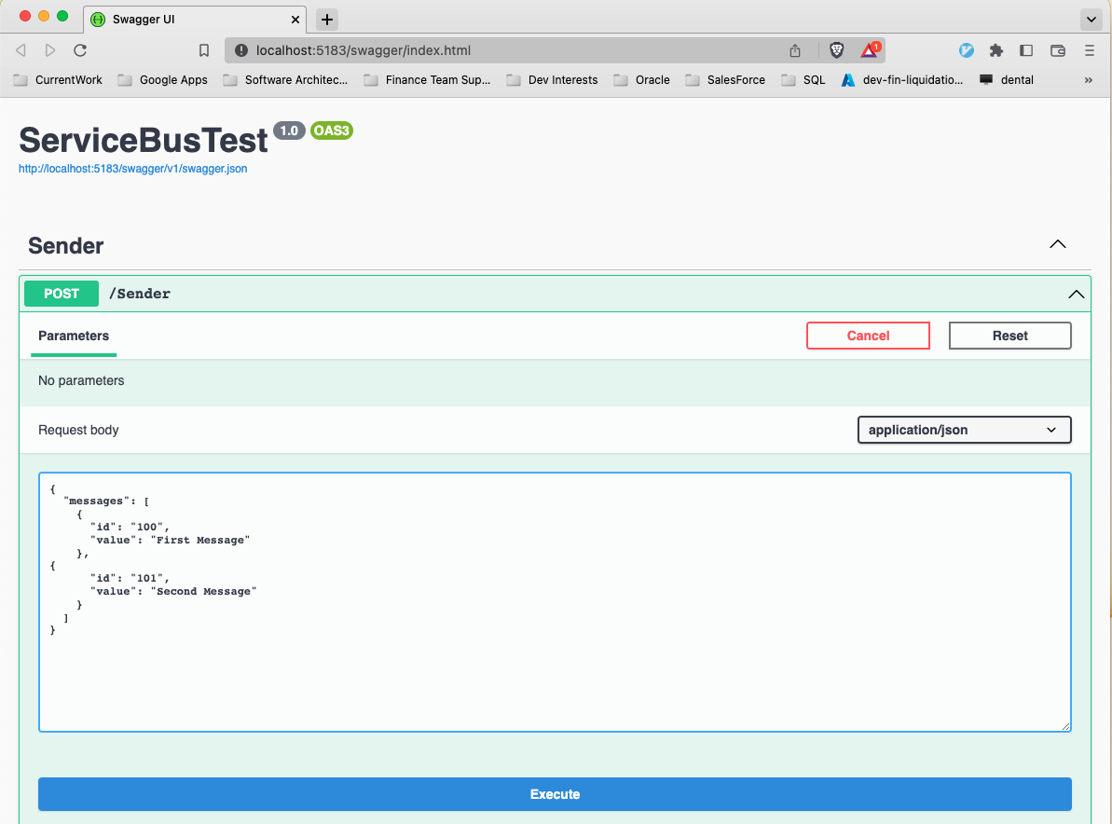Open the browser hamburger menu
The image size is (1112, 824).
[1089, 50]
